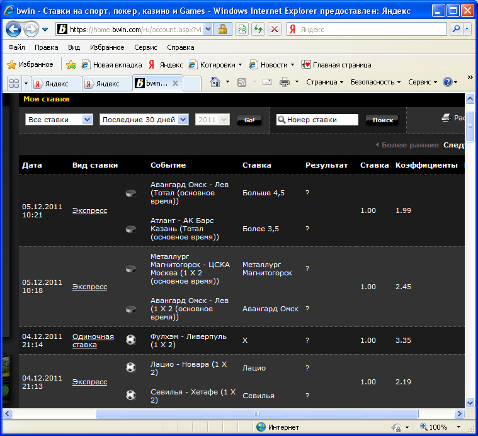478x436 pixels.
Task: Click the page print icon near Рас
Action: point(447,118)
